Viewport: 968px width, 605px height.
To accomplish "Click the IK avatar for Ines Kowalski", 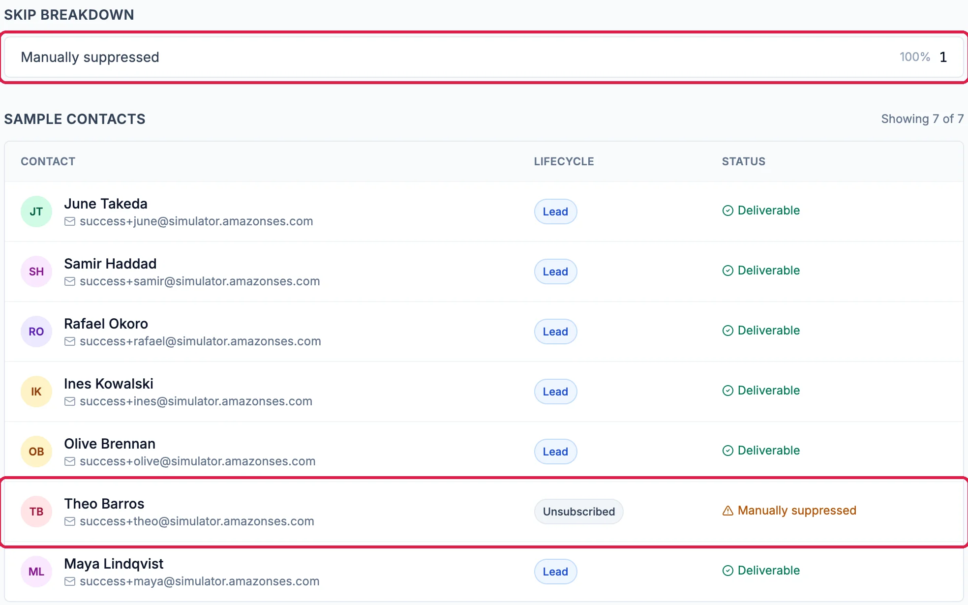I will coord(36,392).
